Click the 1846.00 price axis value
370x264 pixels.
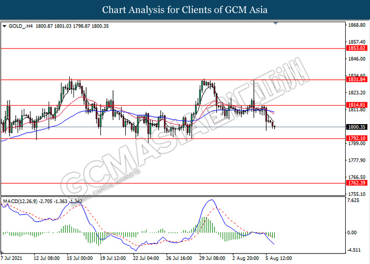pos(357,59)
